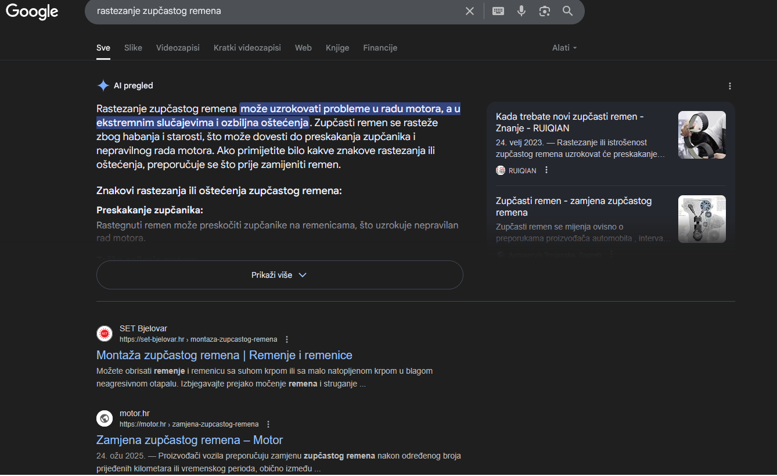
Task: Open Zamjena zupčastog remena – Motor link
Action: (x=189, y=440)
